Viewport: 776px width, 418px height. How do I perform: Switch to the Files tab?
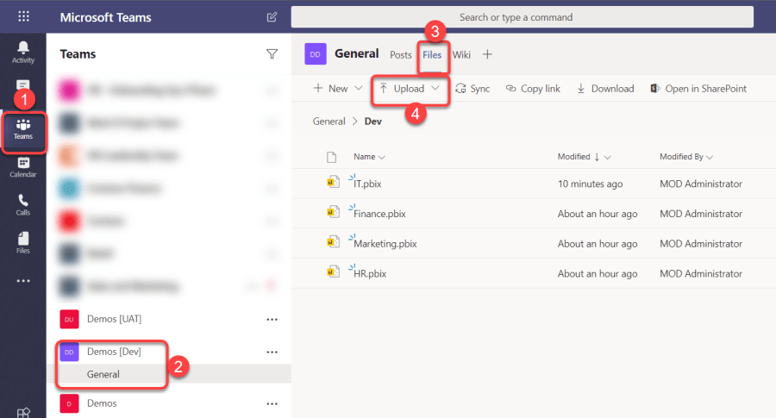tap(432, 55)
